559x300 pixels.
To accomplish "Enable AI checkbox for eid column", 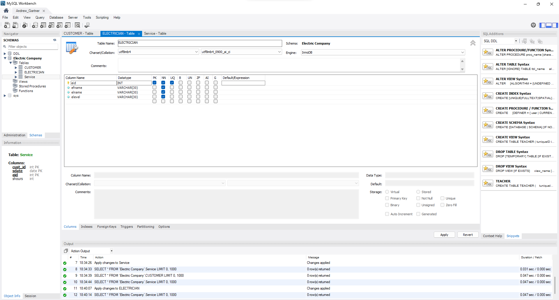I will pyautogui.click(x=207, y=83).
